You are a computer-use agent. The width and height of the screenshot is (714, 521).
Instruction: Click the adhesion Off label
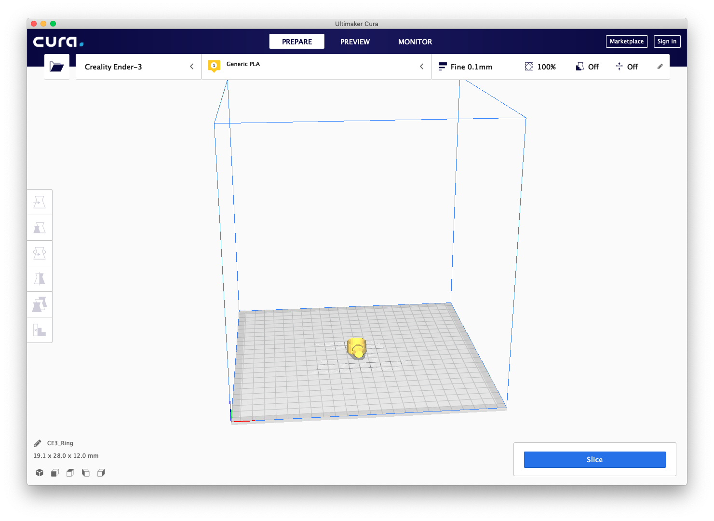633,67
